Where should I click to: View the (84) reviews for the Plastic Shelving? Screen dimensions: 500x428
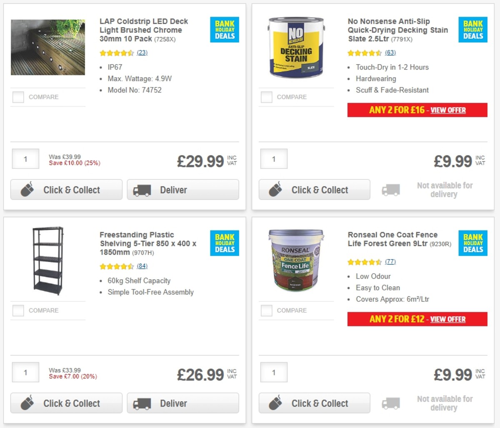pyautogui.click(x=142, y=266)
